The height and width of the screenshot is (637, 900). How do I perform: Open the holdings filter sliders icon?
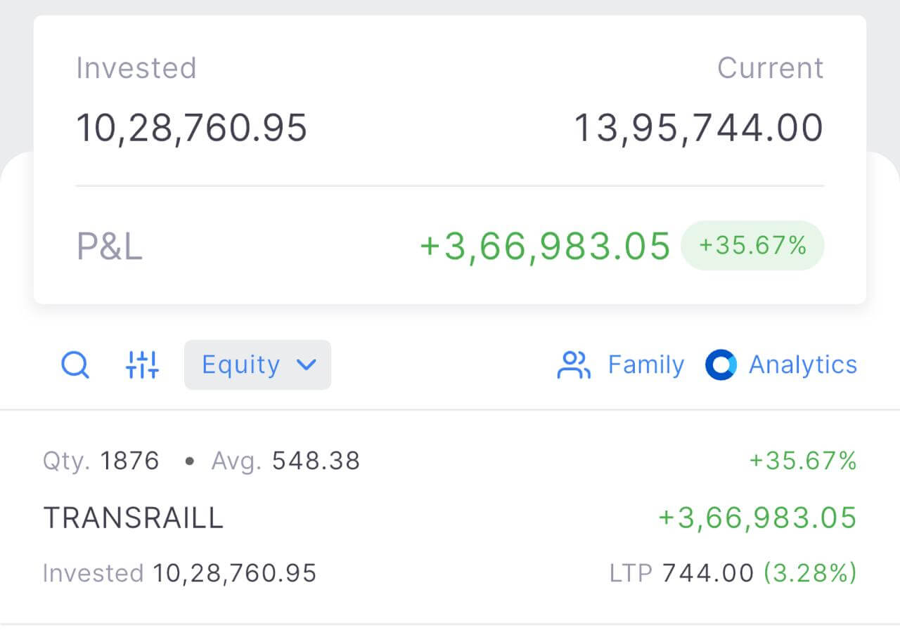click(142, 365)
